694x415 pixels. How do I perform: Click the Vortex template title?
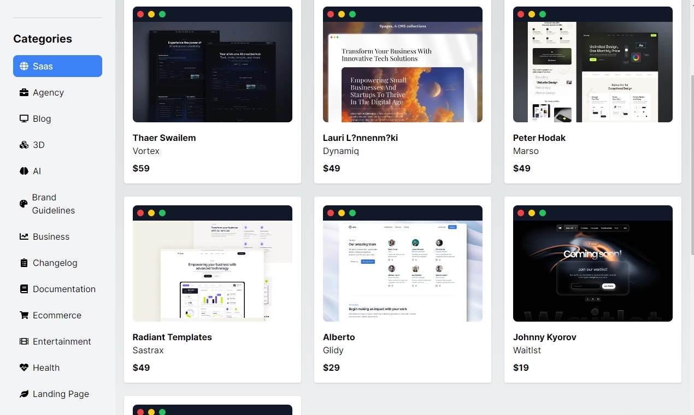(146, 151)
